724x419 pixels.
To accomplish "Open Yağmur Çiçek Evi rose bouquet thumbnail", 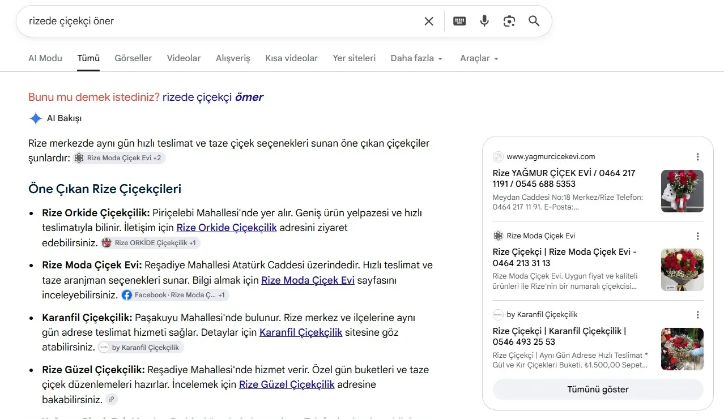I will (x=682, y=191).
